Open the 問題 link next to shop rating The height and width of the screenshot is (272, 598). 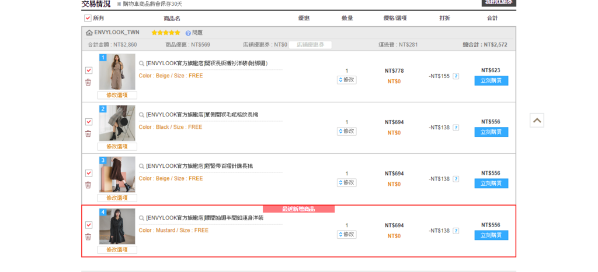(x=197, y=33)
